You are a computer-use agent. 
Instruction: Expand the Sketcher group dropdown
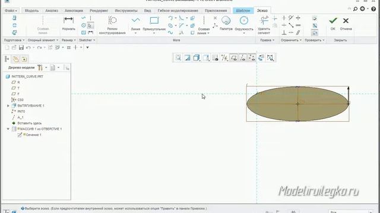87,40
